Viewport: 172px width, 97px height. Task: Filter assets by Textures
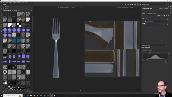coord(16,11)
